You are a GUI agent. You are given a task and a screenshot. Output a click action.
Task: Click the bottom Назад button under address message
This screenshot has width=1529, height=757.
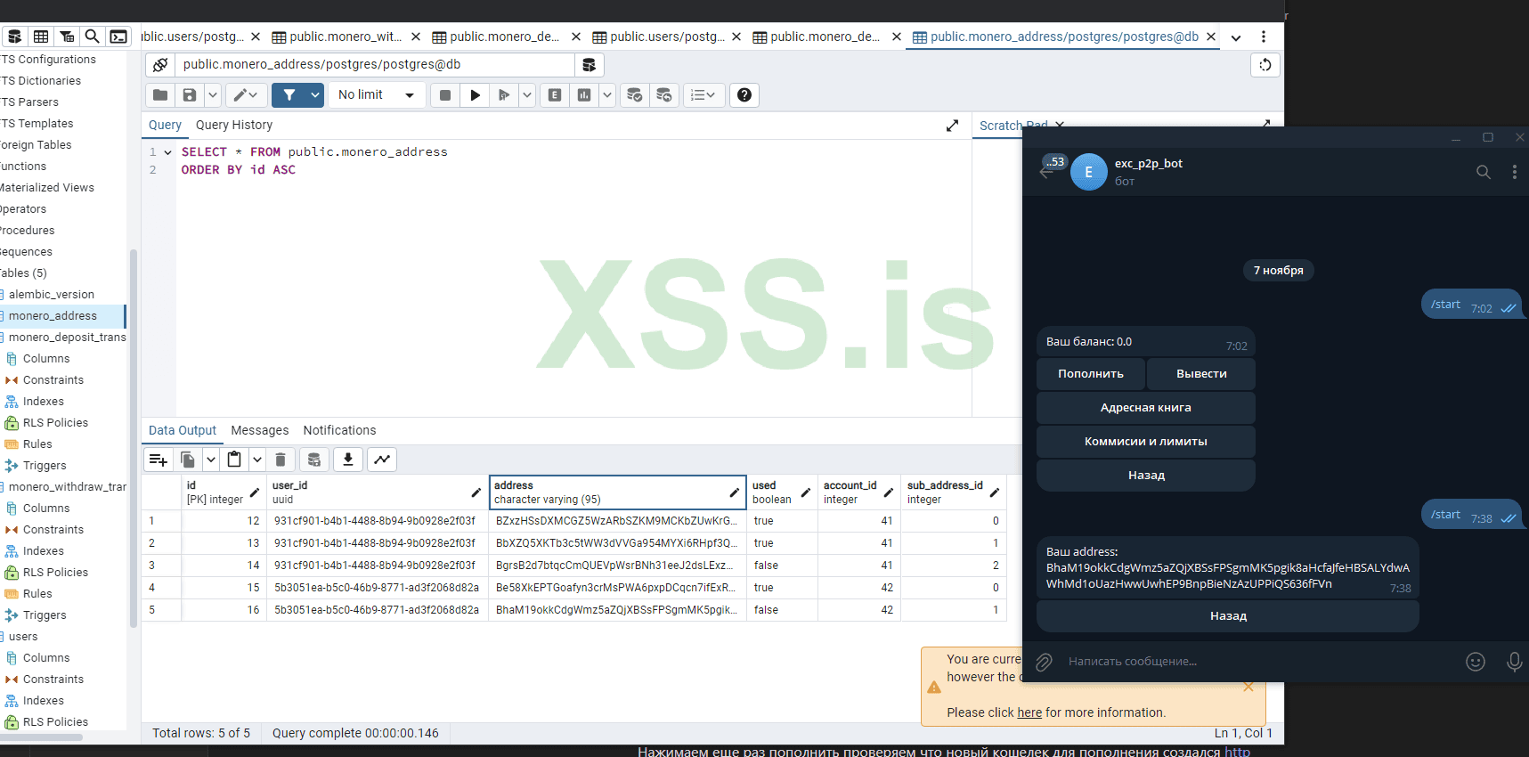[1228, 616]
